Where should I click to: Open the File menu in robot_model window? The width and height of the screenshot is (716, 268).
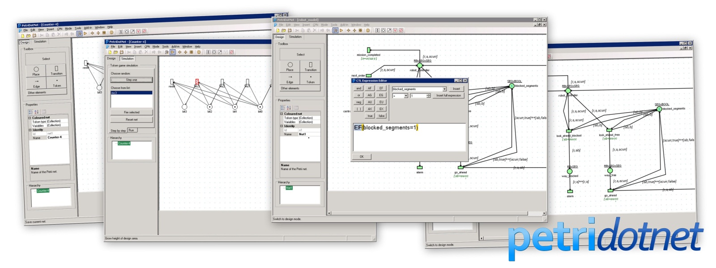(x=281, y=25)
